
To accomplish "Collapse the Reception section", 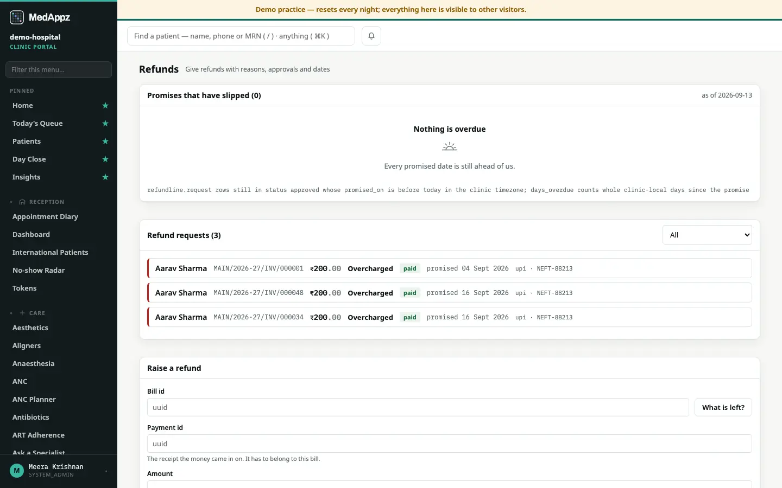I will (11, 202).
